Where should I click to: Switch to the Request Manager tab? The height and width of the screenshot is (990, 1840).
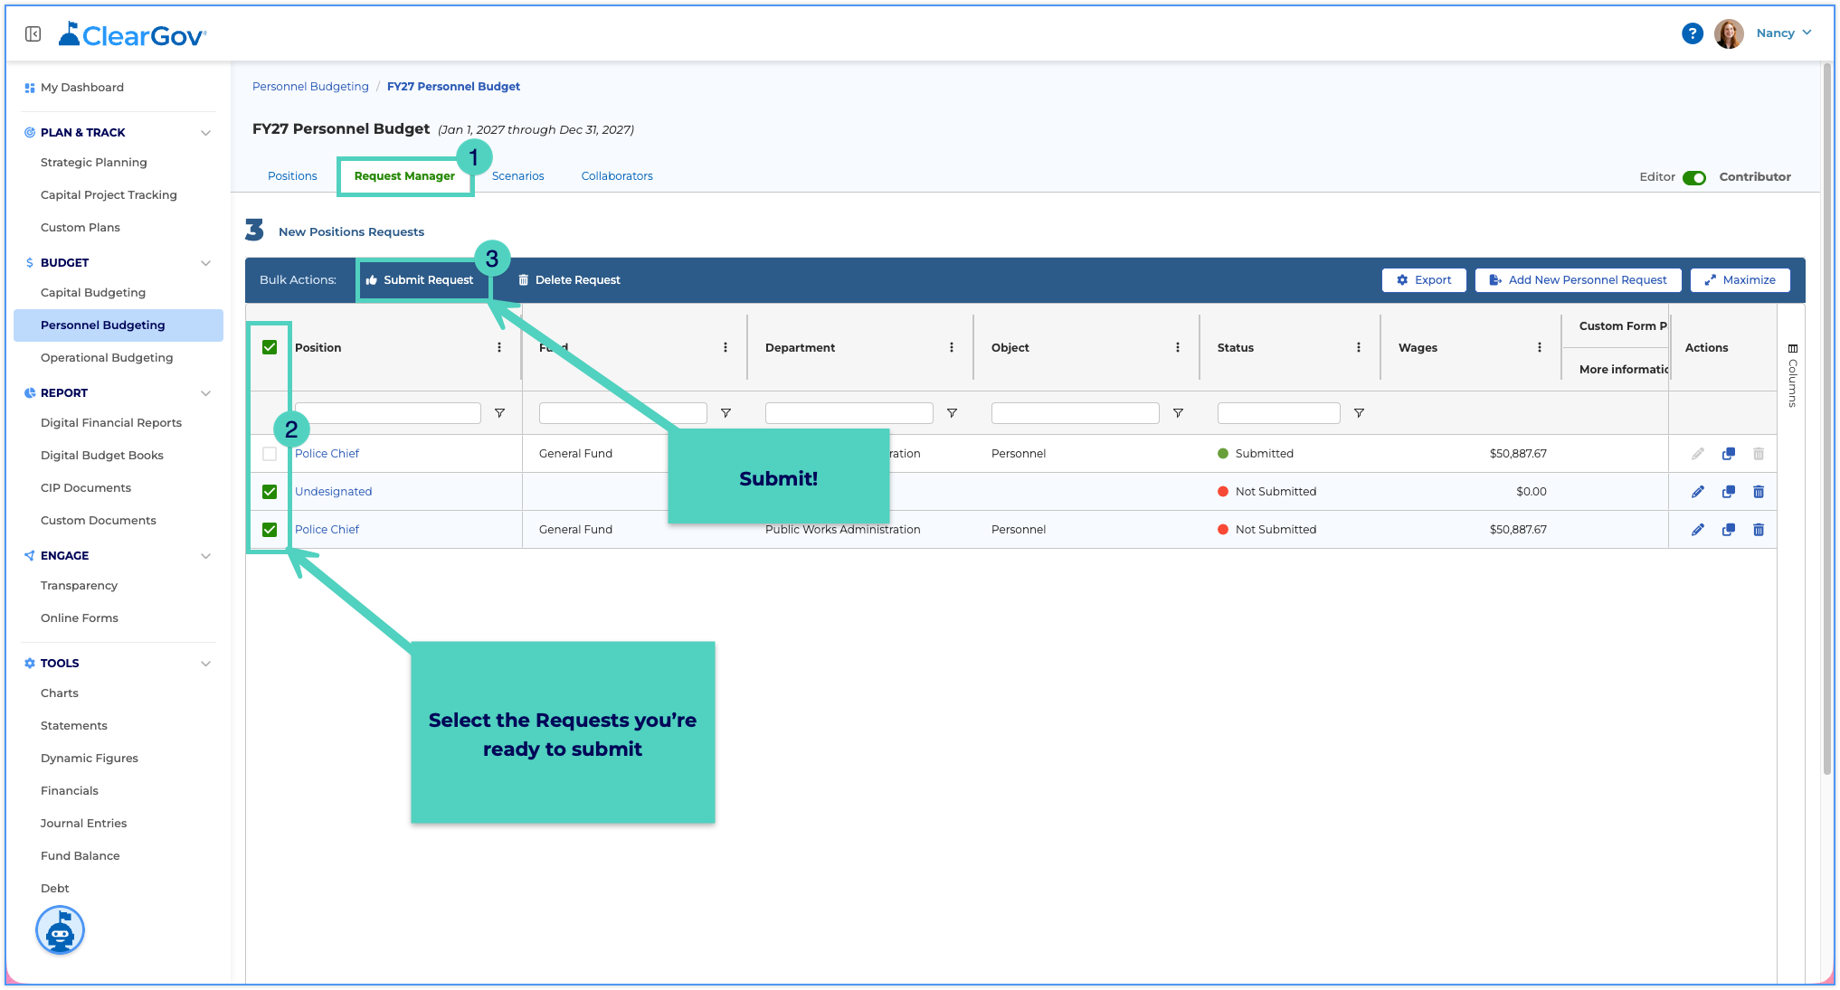[404, 176]
